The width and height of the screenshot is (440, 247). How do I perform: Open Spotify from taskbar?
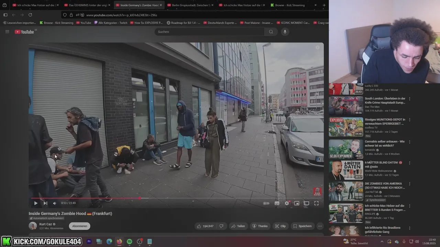point(129,242)
